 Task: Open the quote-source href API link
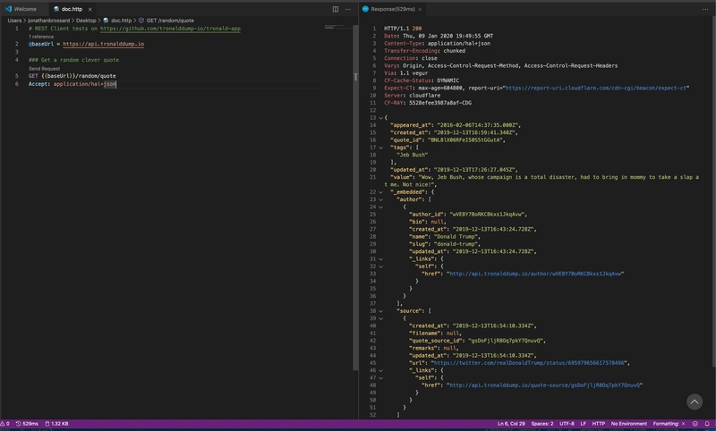[545, 385]
